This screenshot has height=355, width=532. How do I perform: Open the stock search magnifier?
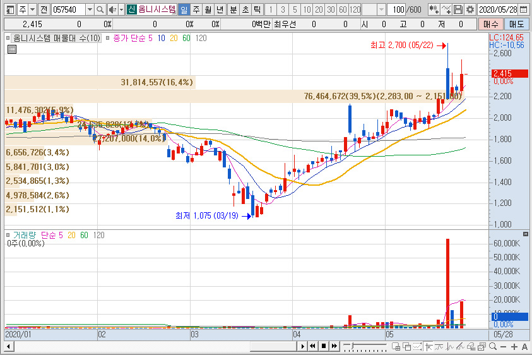[100, 9]
